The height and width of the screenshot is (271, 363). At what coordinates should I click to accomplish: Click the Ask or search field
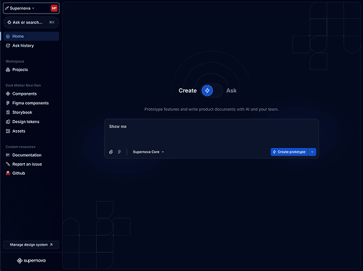(x=27, y=22)
